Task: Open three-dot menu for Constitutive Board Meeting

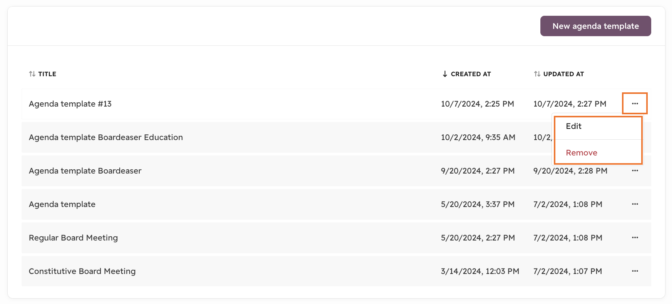Action: point(635,271)
